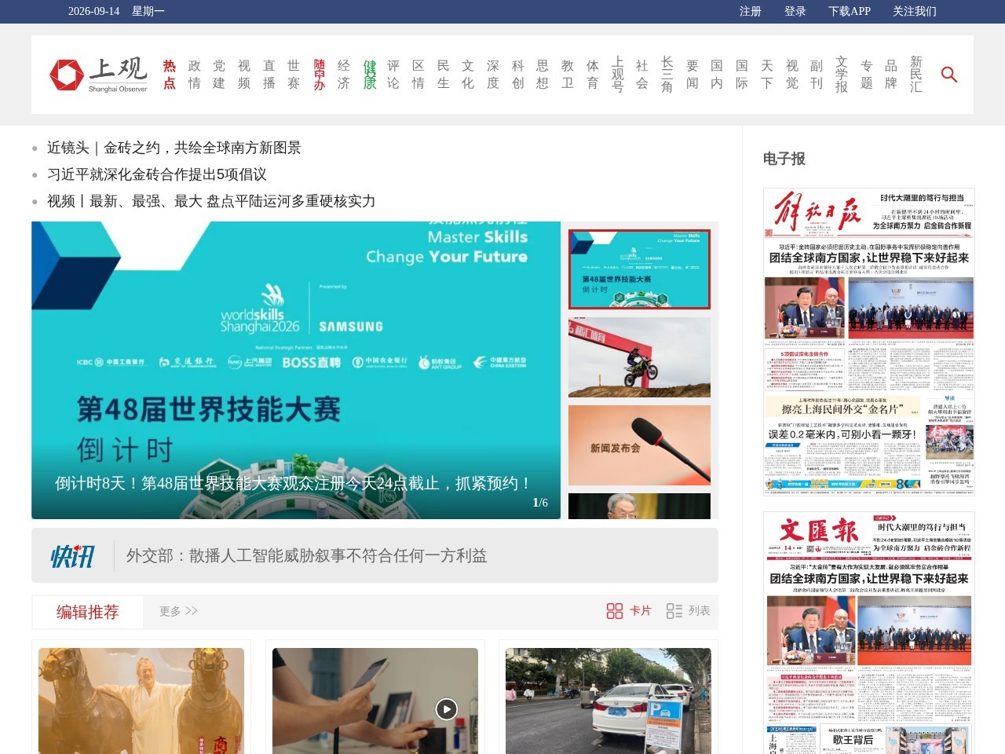Open 党建 section
Viewport: 1005px width, 754px height.
pos(219,75)
